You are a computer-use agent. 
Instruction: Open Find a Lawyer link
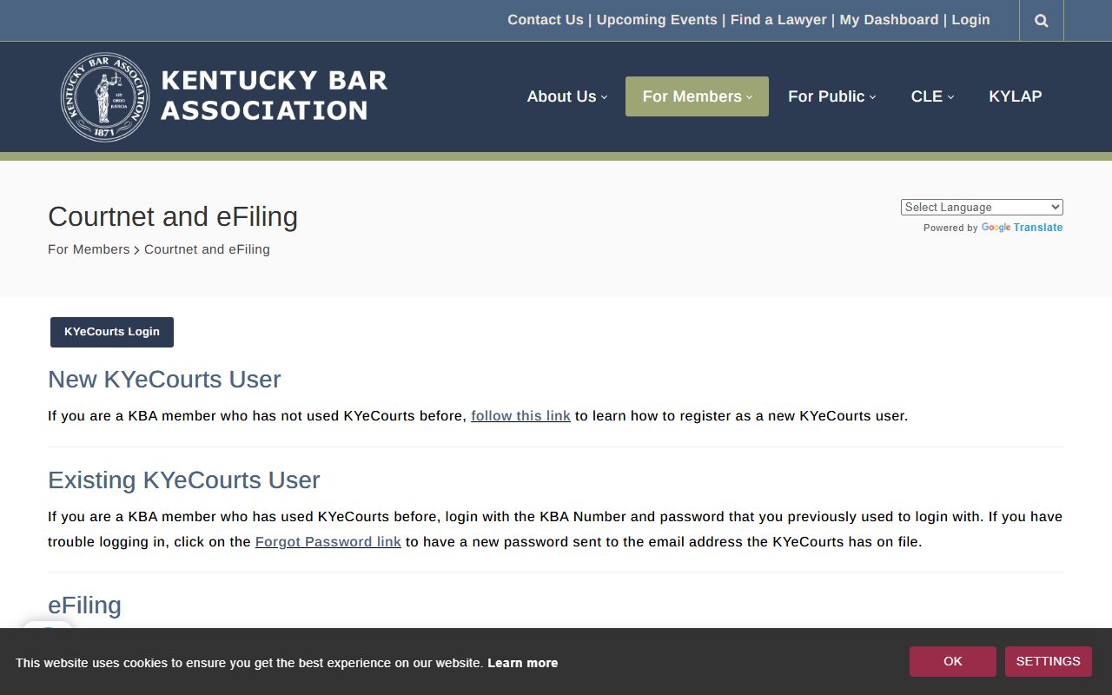coord(778,19)
